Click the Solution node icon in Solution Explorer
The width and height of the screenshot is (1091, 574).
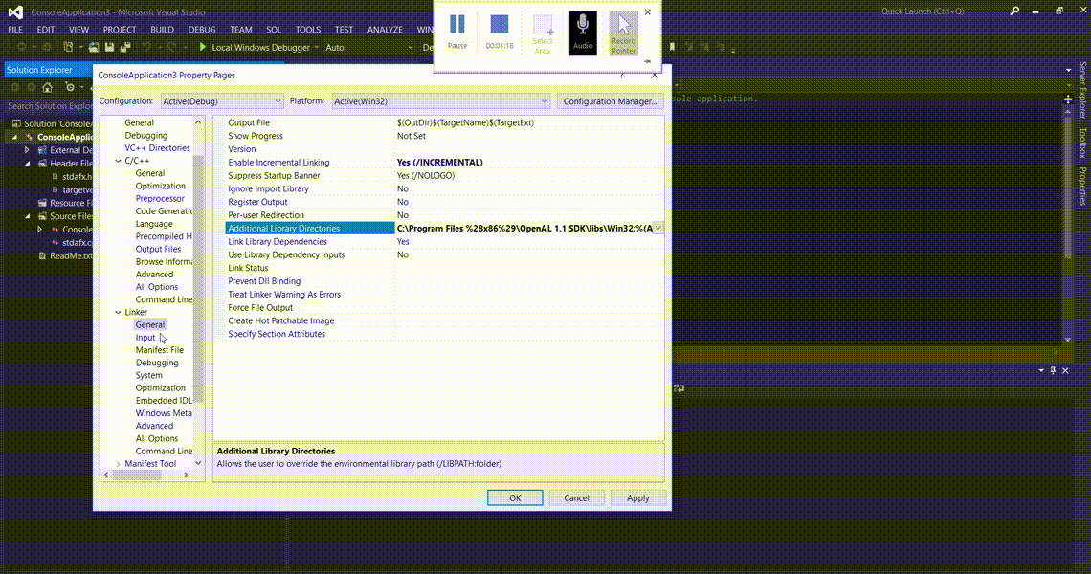click(16, 123)
